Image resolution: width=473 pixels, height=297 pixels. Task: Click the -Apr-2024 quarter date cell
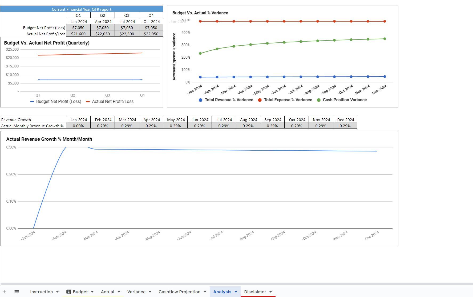[x=103, y=21]
